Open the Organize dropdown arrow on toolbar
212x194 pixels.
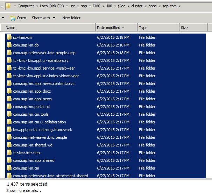coord(3,18)
